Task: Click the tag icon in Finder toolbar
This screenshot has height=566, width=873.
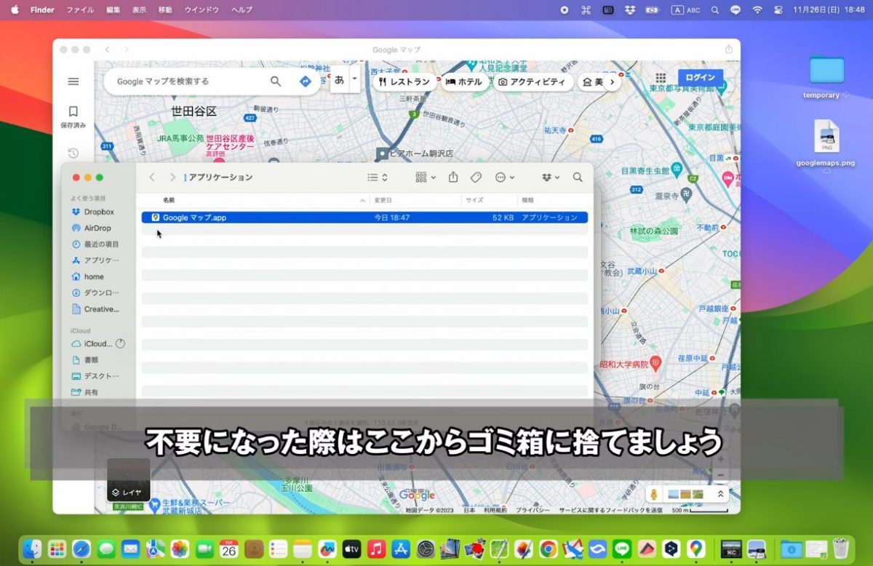Action: pyautogui.click(x=476, y=177)
